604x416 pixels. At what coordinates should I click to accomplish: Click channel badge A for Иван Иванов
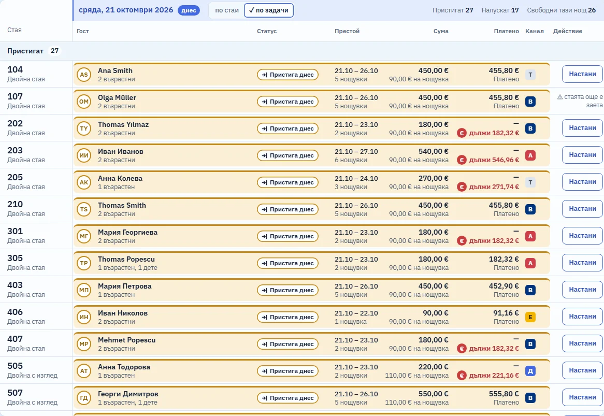[530, 155]
